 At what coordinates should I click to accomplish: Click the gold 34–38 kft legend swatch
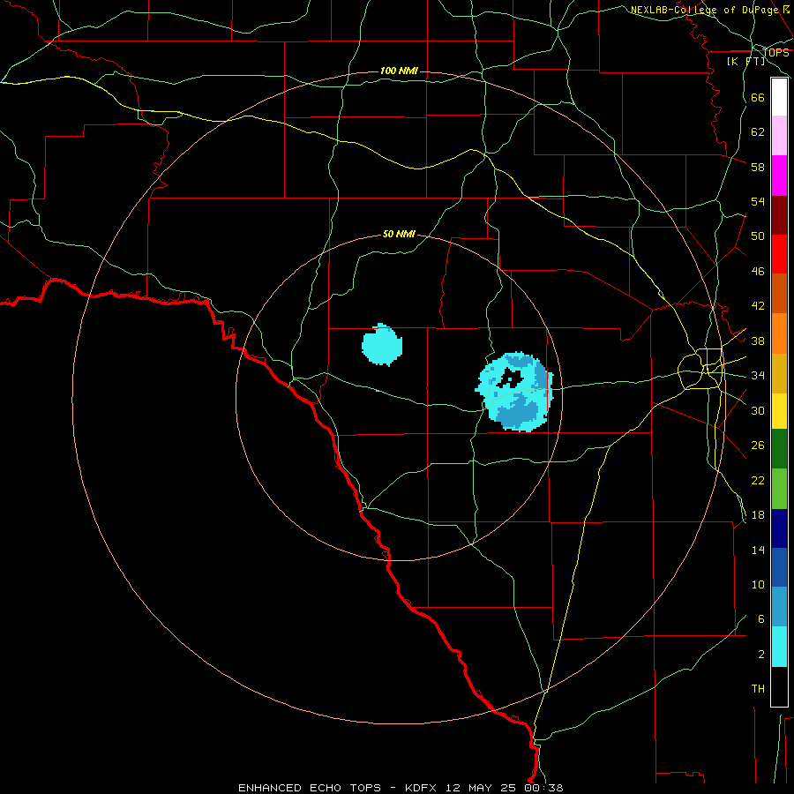click(x=779, y=373)
